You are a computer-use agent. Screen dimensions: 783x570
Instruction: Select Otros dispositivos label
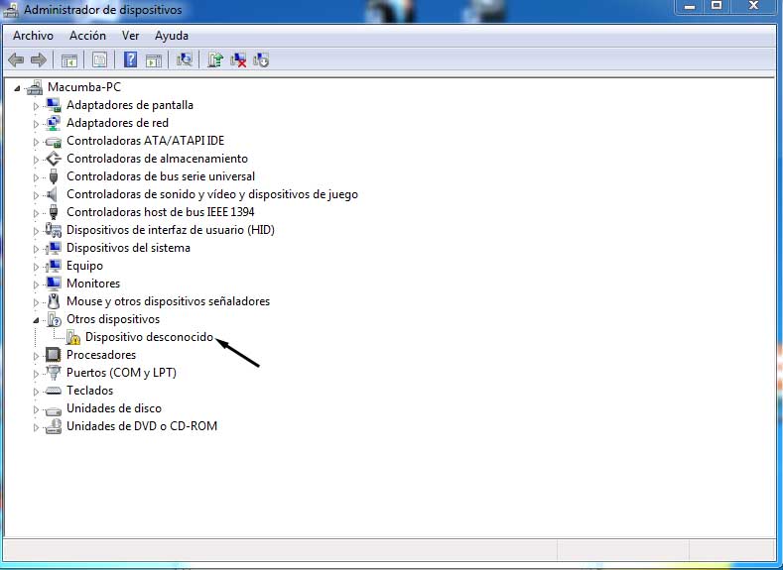(x=113, y=319)
